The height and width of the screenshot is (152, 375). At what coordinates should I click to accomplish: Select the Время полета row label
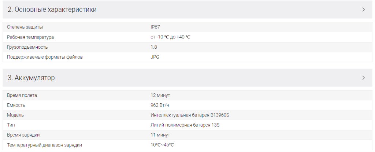coord(22,95)
